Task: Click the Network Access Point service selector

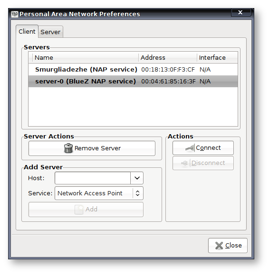Action: pyautogui.click(x=99, y=193)
